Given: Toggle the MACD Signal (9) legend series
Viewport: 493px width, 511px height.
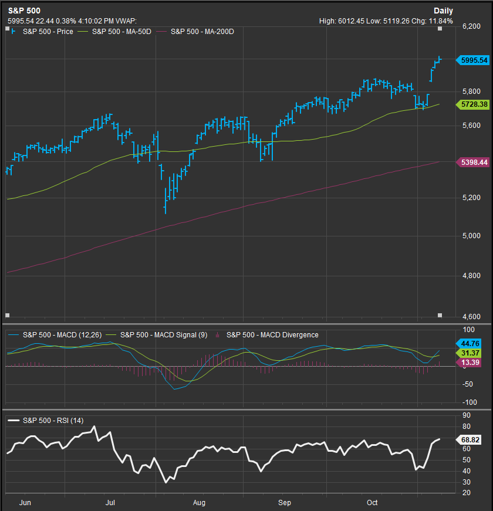Looking at the screenshot, I should [164, 335].
